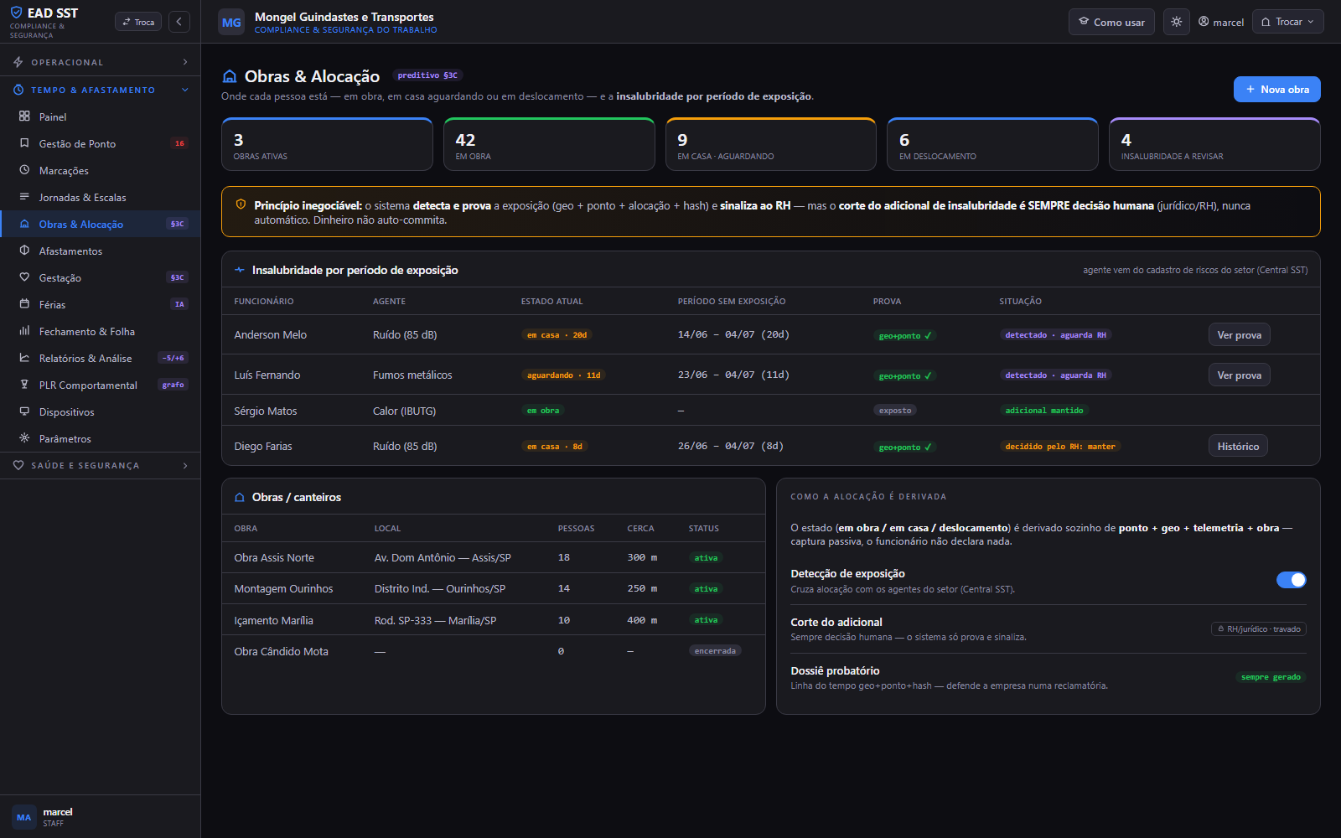Disable the Detecção de exposição switch

click(1291, 580)
